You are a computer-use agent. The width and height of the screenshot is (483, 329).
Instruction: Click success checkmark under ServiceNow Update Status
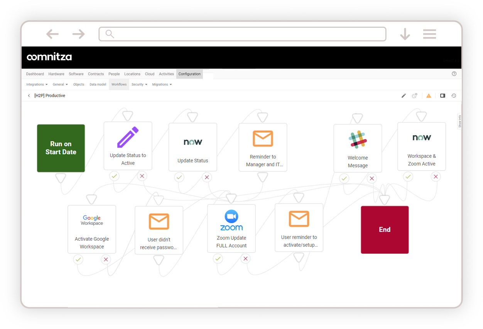(179, 177)
